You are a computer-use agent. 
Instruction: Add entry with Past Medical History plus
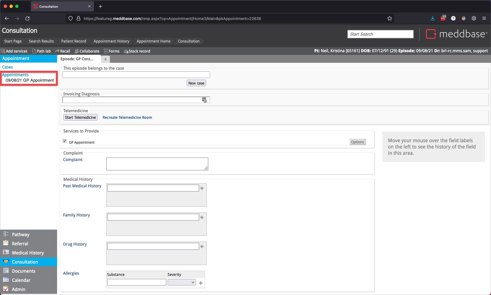point(202,188)
